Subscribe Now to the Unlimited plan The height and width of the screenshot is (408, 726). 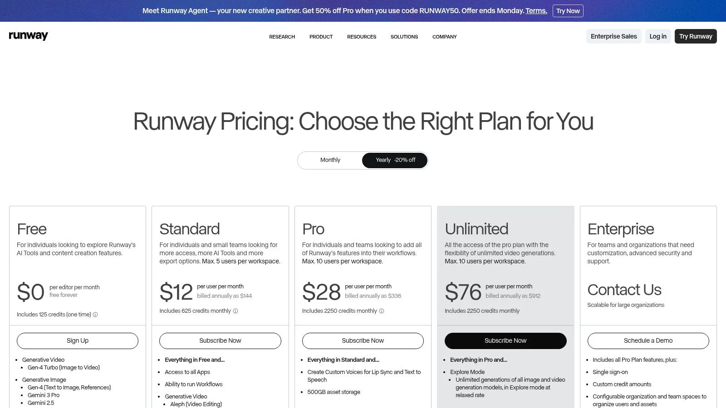(x=505, y=341)
